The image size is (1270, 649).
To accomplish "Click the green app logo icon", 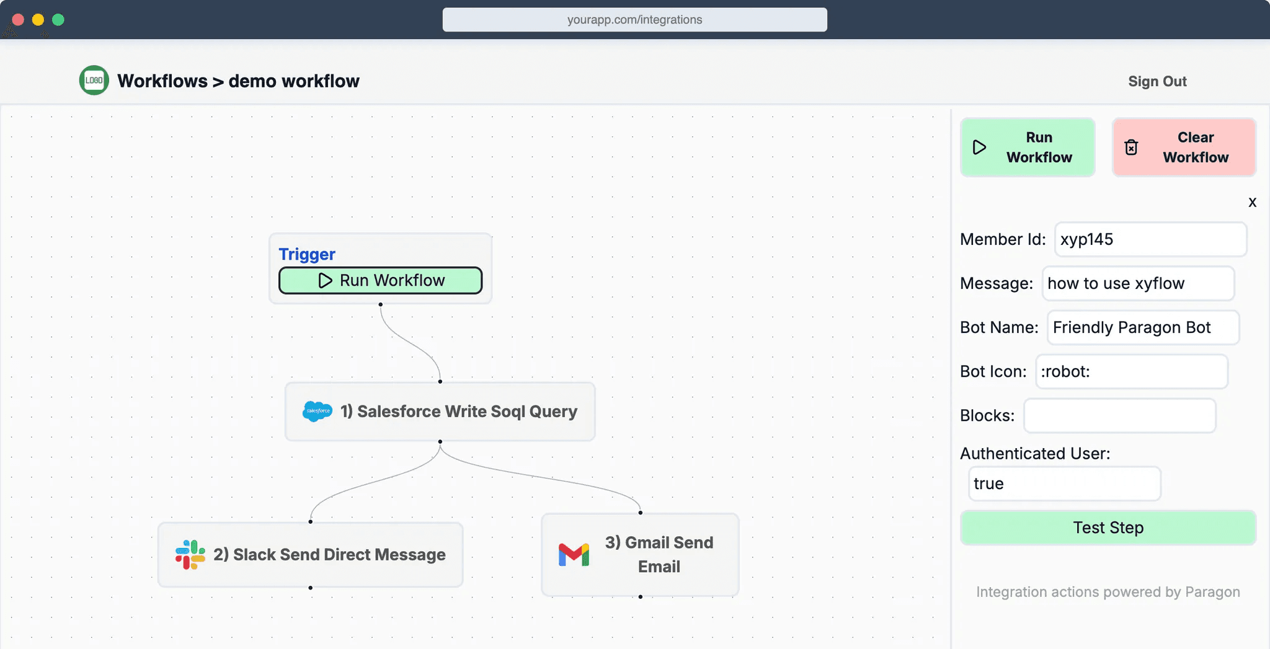I will pyautogui.click(x=94, y=81).
